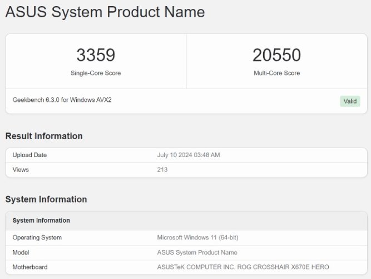This screenshot has height=279, width=371.
Task: Click the 'Views' row label
Action: [x=21, y=170]
